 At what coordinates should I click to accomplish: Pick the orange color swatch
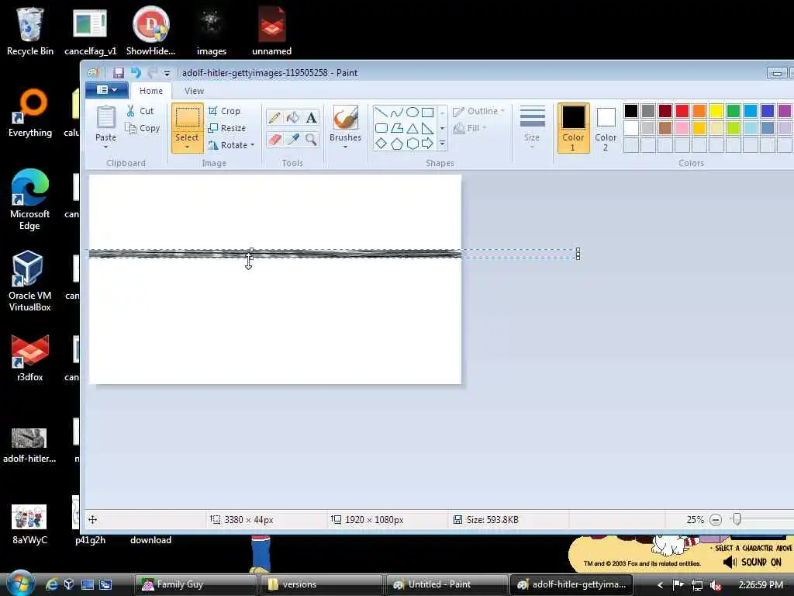coord(699,110)
